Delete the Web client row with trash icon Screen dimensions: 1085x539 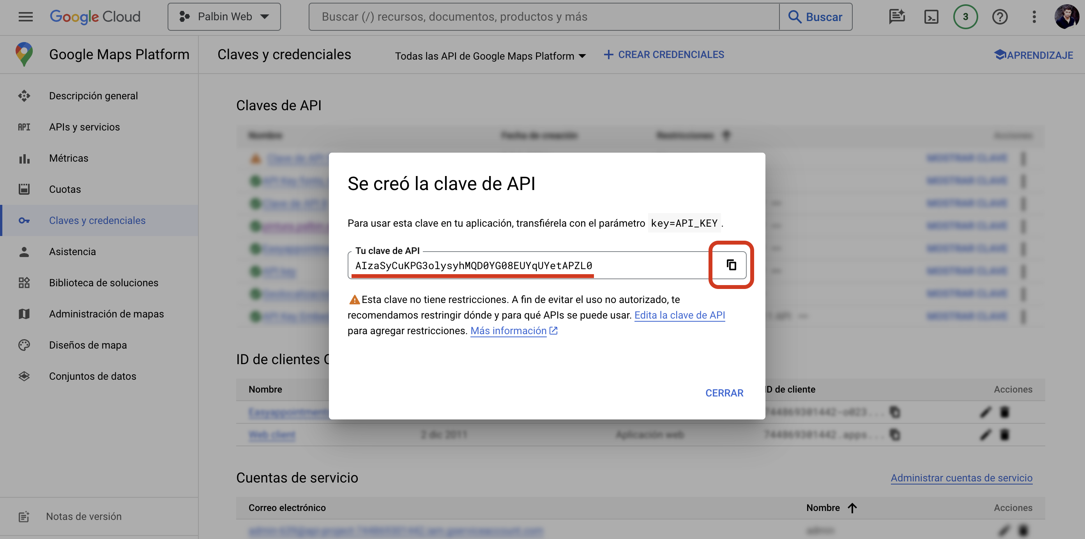(1005, 435)
